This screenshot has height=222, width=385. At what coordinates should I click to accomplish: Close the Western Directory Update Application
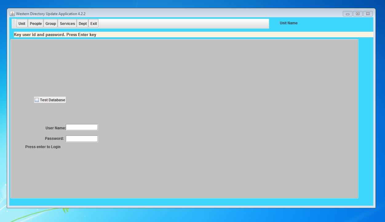pos(368,14)
